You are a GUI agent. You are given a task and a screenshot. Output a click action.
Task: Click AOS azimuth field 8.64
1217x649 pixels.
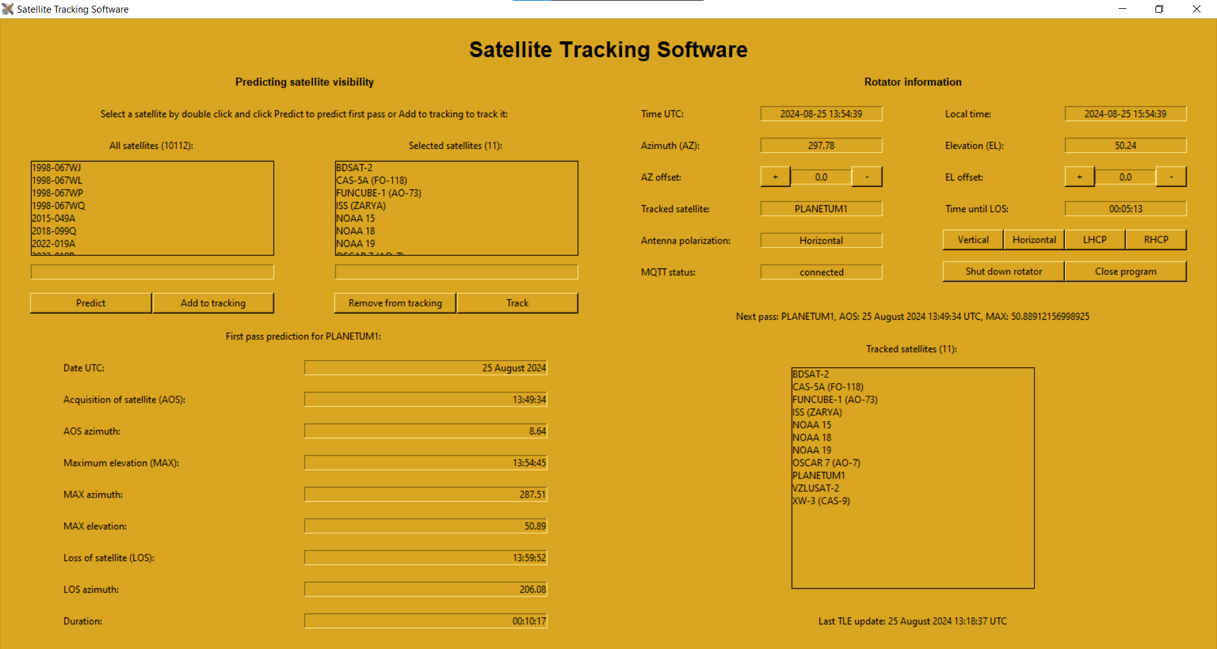425,431
